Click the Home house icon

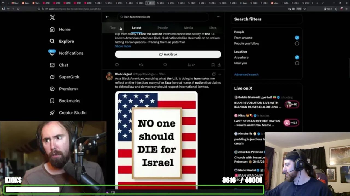52,29
